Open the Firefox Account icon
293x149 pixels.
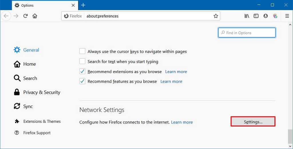click(266, 16)
